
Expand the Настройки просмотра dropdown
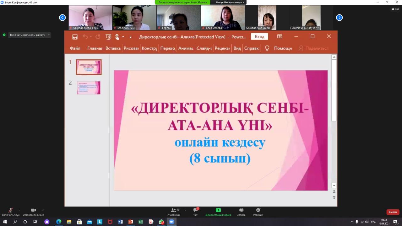tap(230, 2)
